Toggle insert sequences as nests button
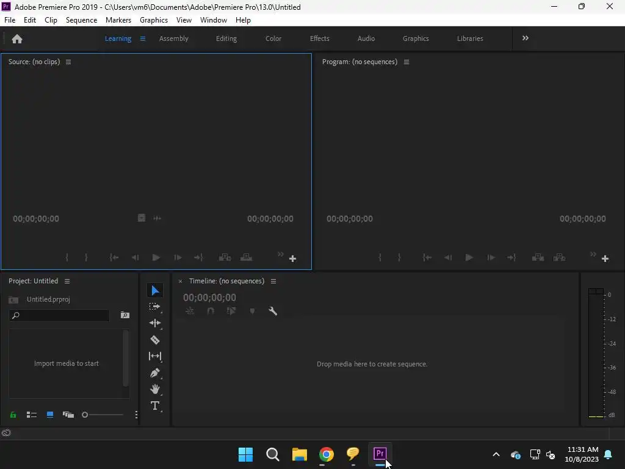Image resolution: width=625 pixels, height=469 pixels. coord(190,311)
